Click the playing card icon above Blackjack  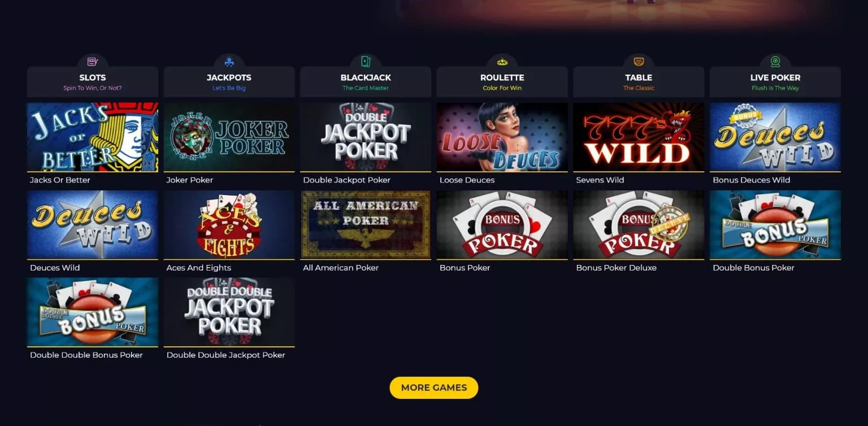[366, 62]
